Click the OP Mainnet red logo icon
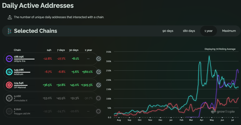 (x=9, y=85)
